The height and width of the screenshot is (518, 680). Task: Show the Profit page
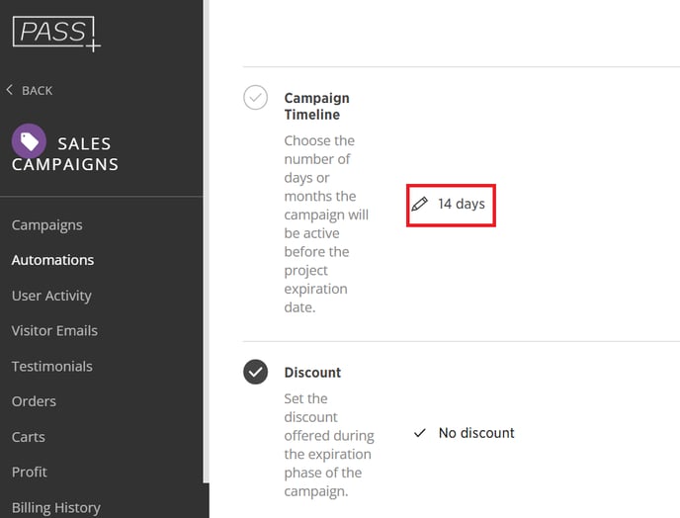29,472
